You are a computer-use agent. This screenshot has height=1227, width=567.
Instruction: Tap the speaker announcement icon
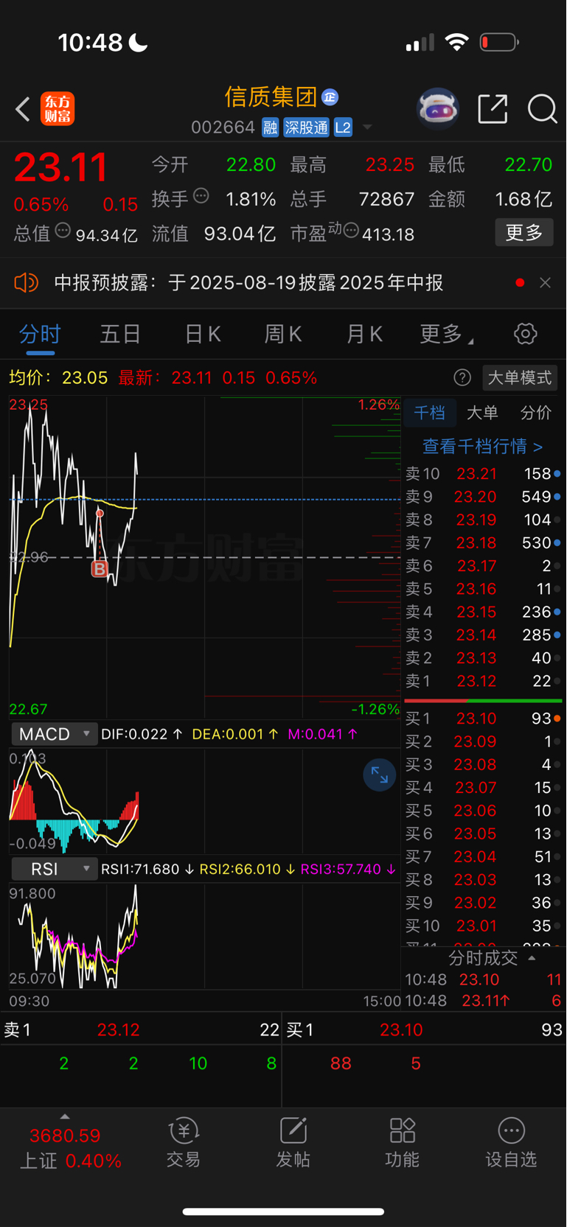26,282
